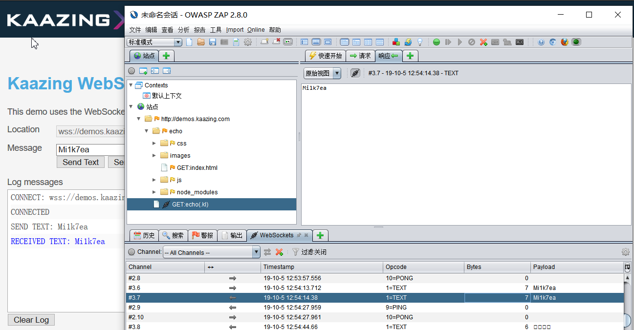
Task: Click the Save Session disk icon
Action: (213, 42)
